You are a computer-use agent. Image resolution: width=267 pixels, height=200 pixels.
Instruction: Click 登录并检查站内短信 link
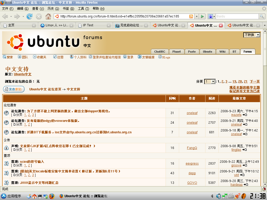coord(105,57)
